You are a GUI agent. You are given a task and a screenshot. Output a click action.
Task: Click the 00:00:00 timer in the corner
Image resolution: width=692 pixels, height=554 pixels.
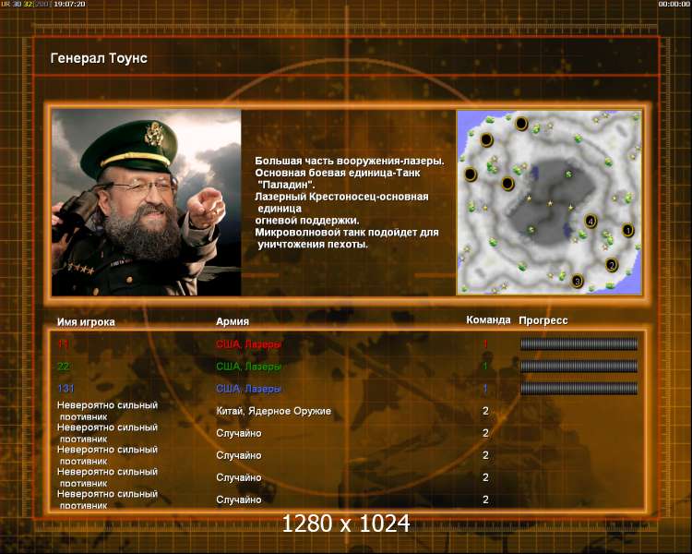(x=674, y=4)
